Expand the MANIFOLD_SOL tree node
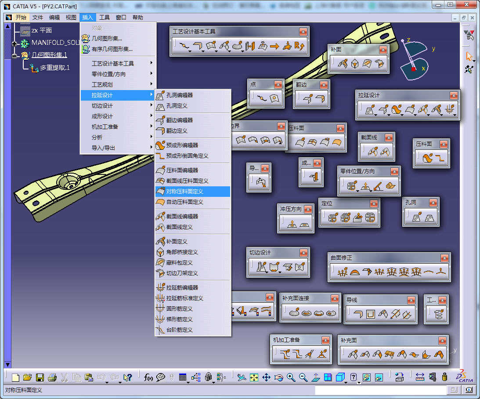Screen dimensions: 480x399 click(x=14, y=44)
